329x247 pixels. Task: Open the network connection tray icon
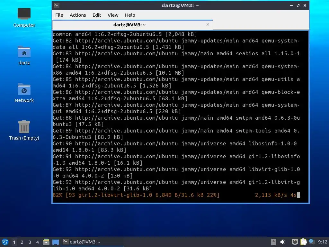tap(295, 242)
